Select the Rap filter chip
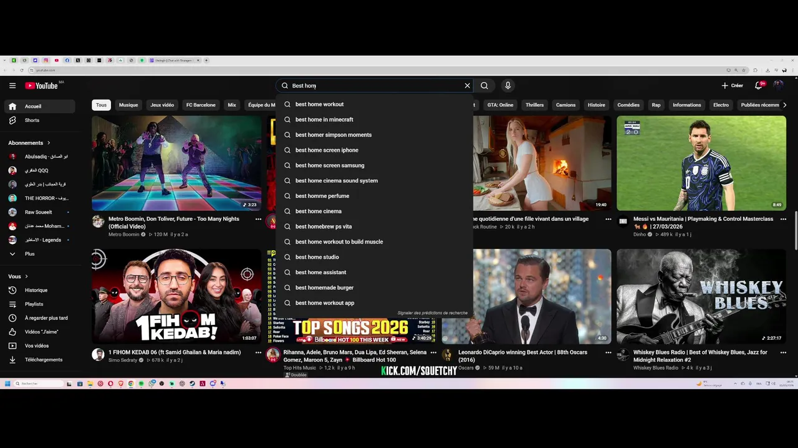This screenshot has width=798, height=448. [656, 105]
